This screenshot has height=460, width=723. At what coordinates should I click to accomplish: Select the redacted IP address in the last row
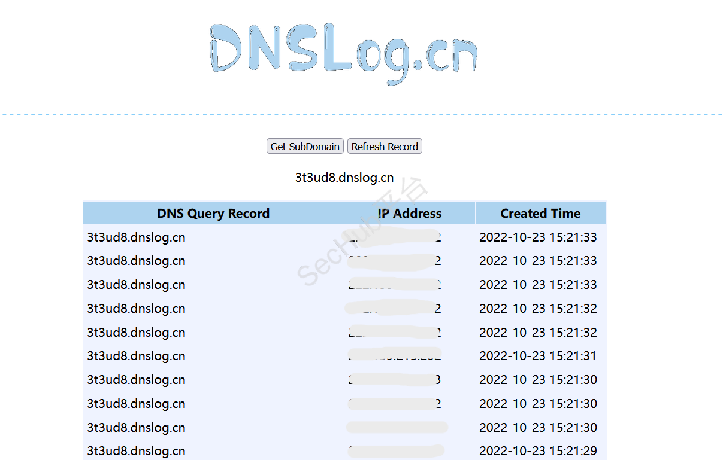[x=395, y=451]
